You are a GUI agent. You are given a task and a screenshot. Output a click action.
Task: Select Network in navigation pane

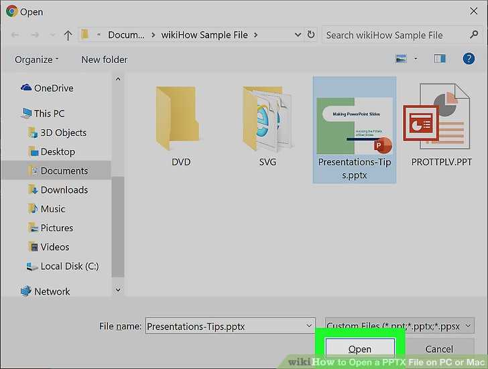pos(45,291)
